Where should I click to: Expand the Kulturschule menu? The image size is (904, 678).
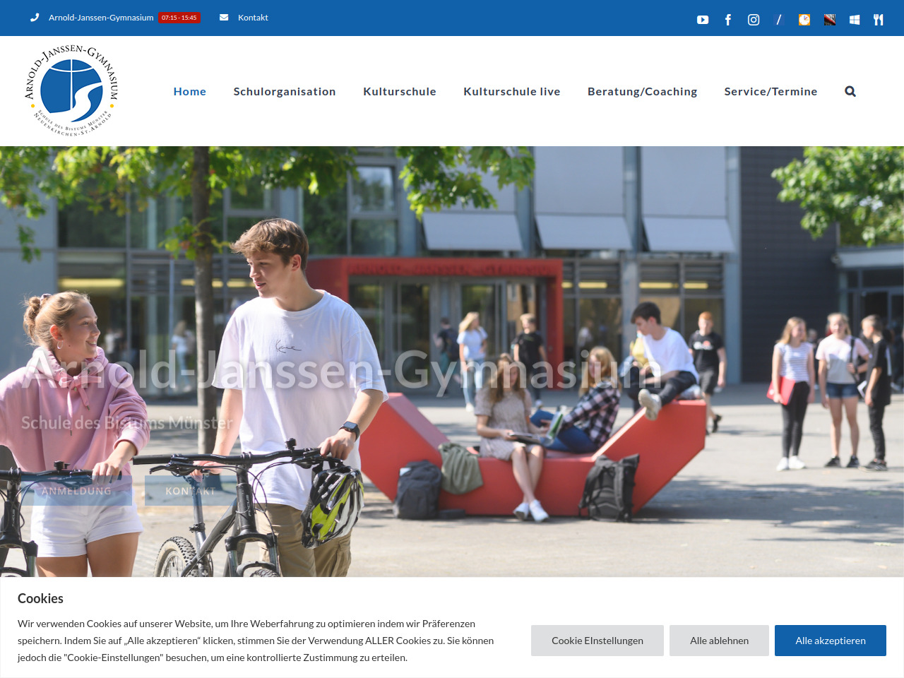[400, 91]
